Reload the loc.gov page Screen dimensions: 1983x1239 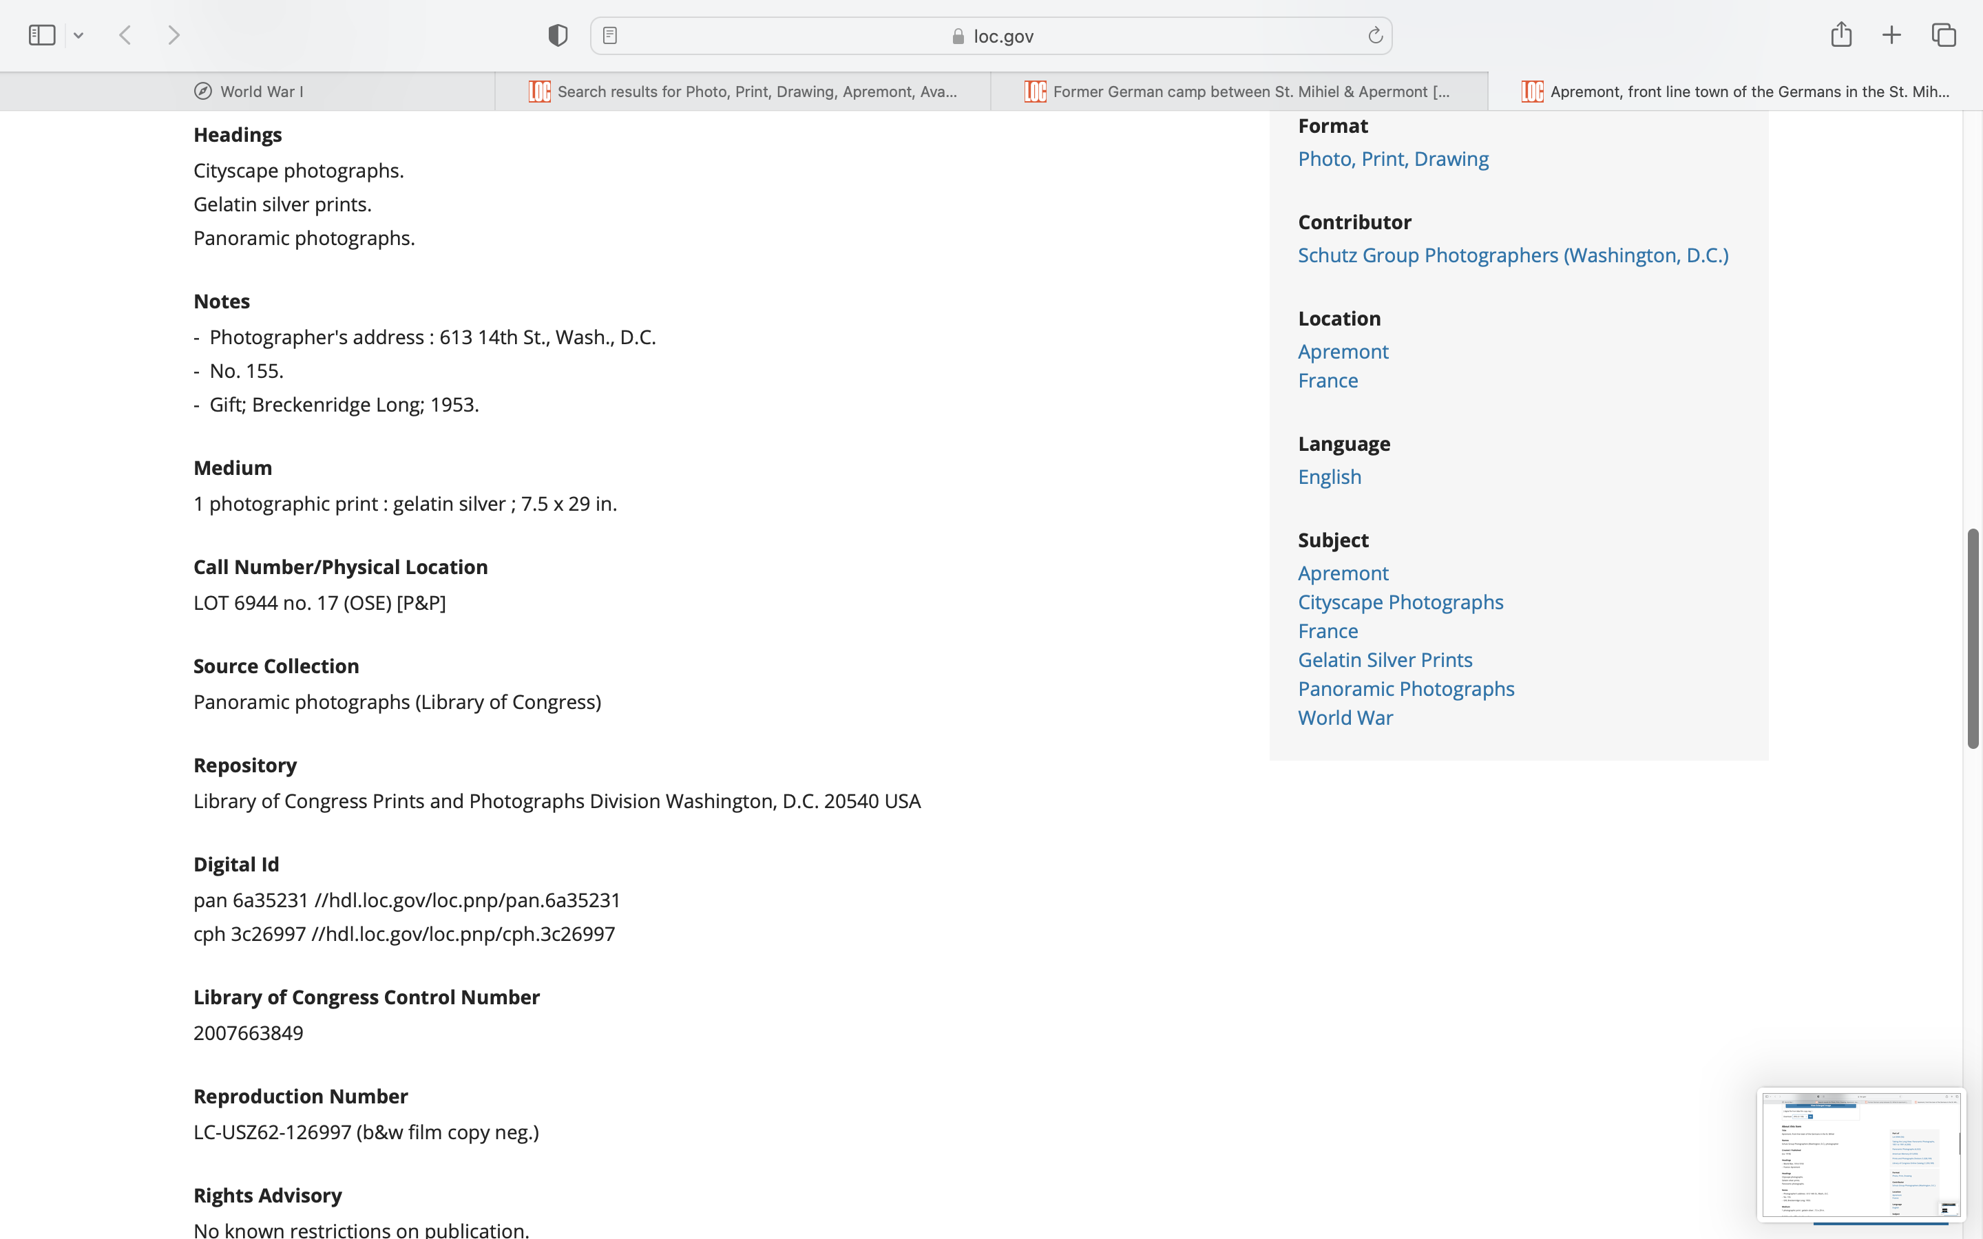[x=1375, y=35]
